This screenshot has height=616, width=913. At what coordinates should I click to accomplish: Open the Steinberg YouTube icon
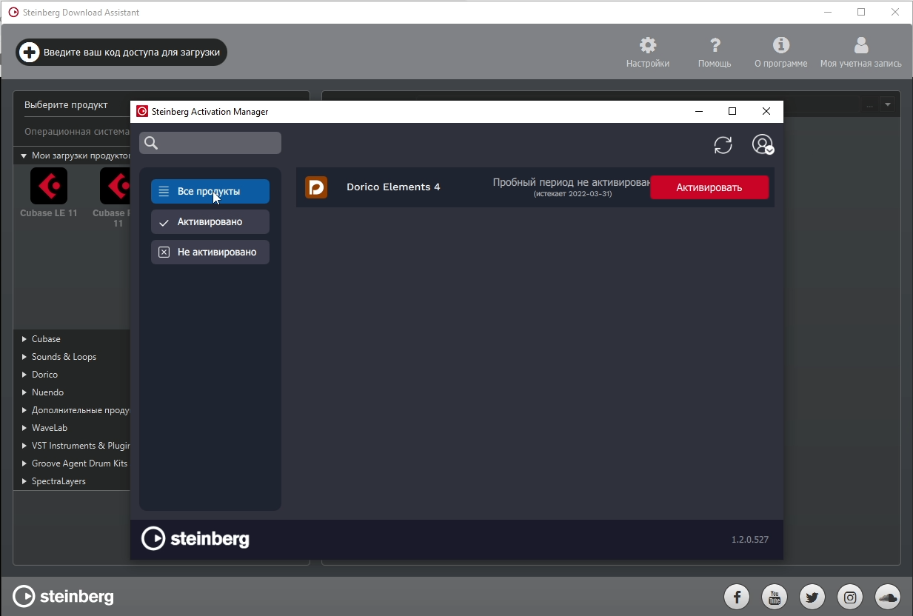[x=775, y=597]
